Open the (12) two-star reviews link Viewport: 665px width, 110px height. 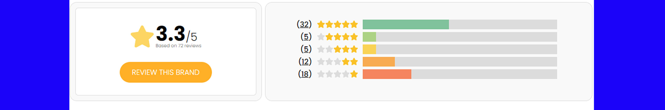click(x=305, y=62)
